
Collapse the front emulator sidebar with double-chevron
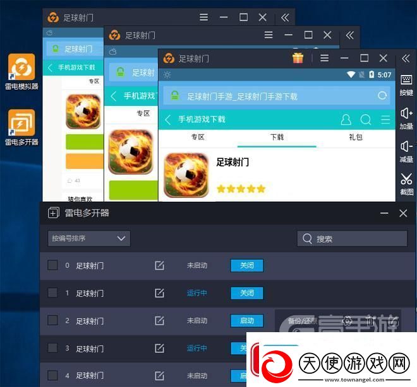tap(406, 58)
